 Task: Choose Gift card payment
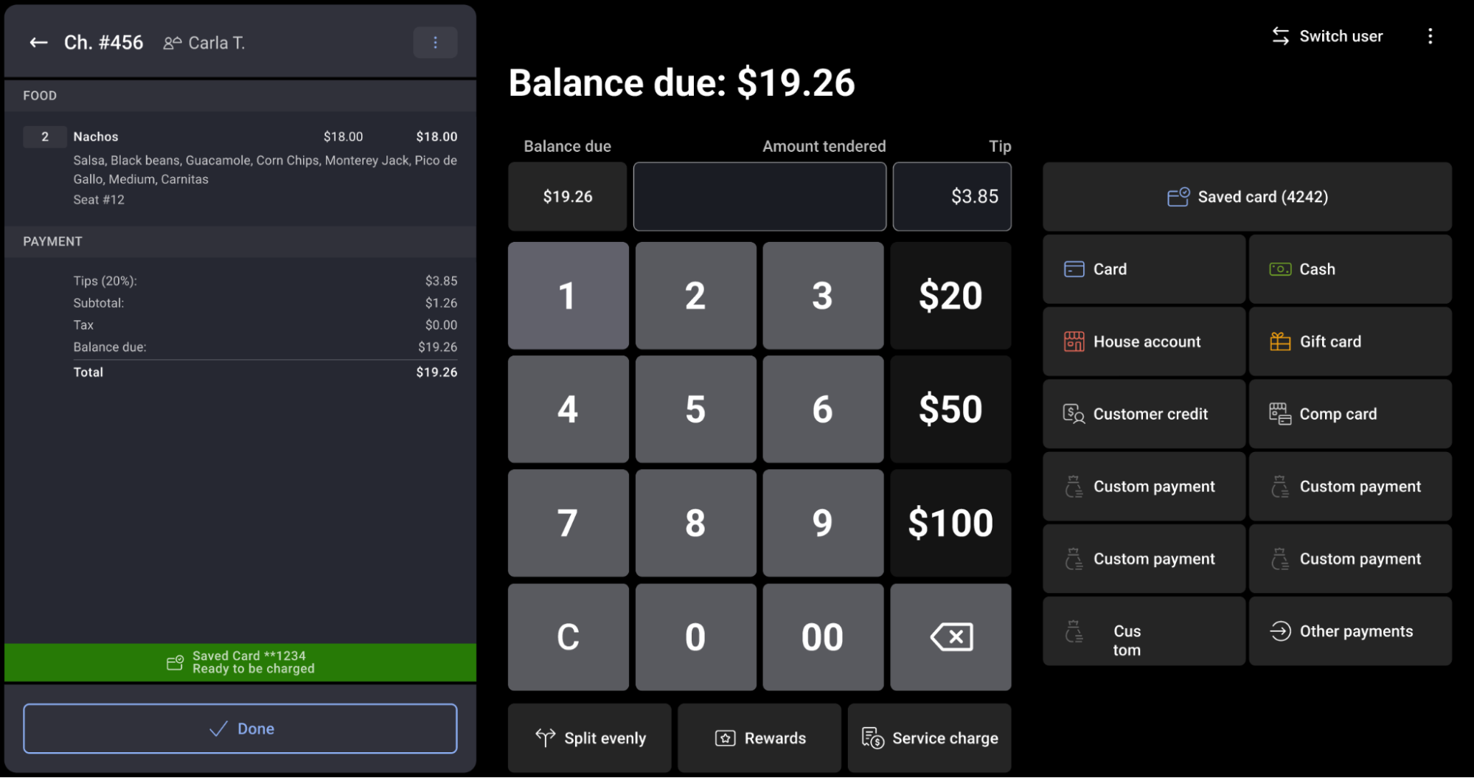(x=1349, y=341)
